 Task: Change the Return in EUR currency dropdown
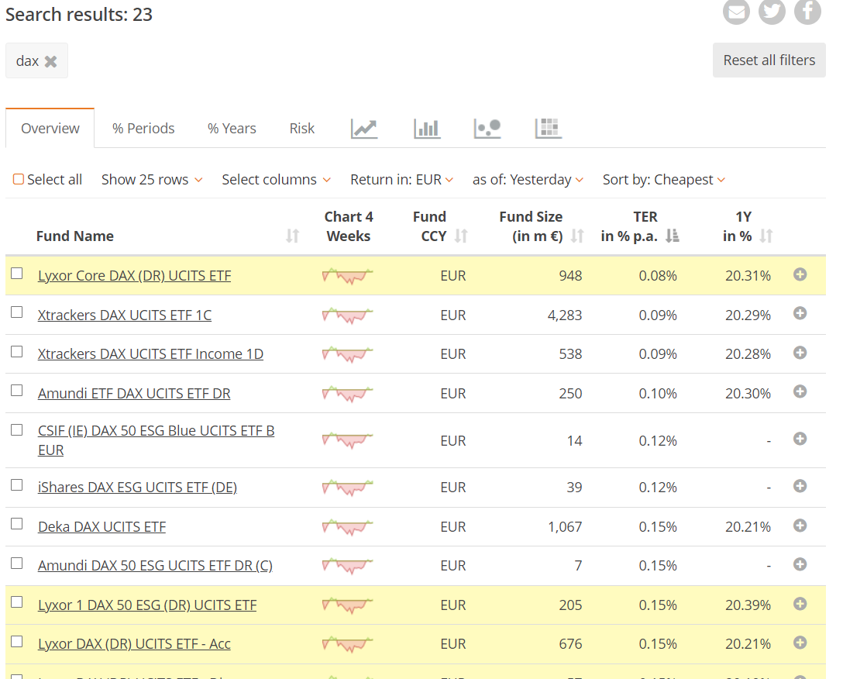[x=401, y=180]
